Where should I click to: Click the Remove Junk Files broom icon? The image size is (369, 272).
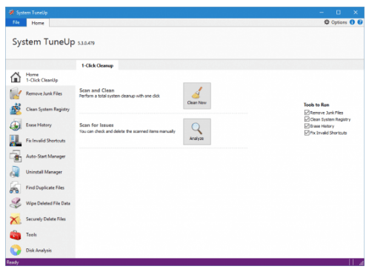click(x=16, y=93)
